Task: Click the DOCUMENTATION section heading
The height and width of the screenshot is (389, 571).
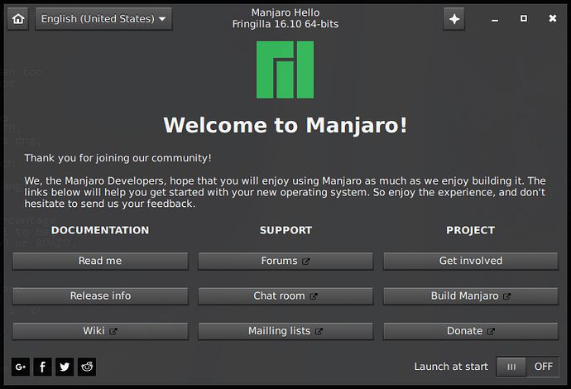Action: coord(100,230)
